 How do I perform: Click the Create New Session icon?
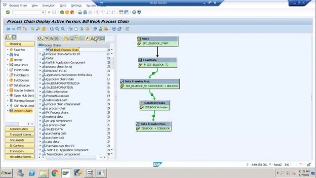coord(121,12)
